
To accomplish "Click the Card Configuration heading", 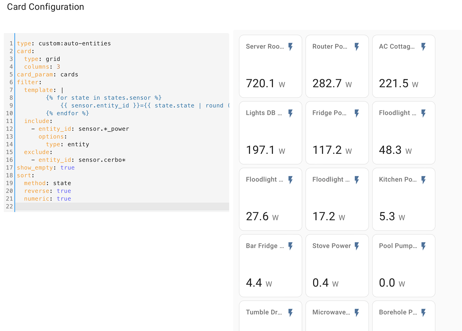I will click(45, 7).
